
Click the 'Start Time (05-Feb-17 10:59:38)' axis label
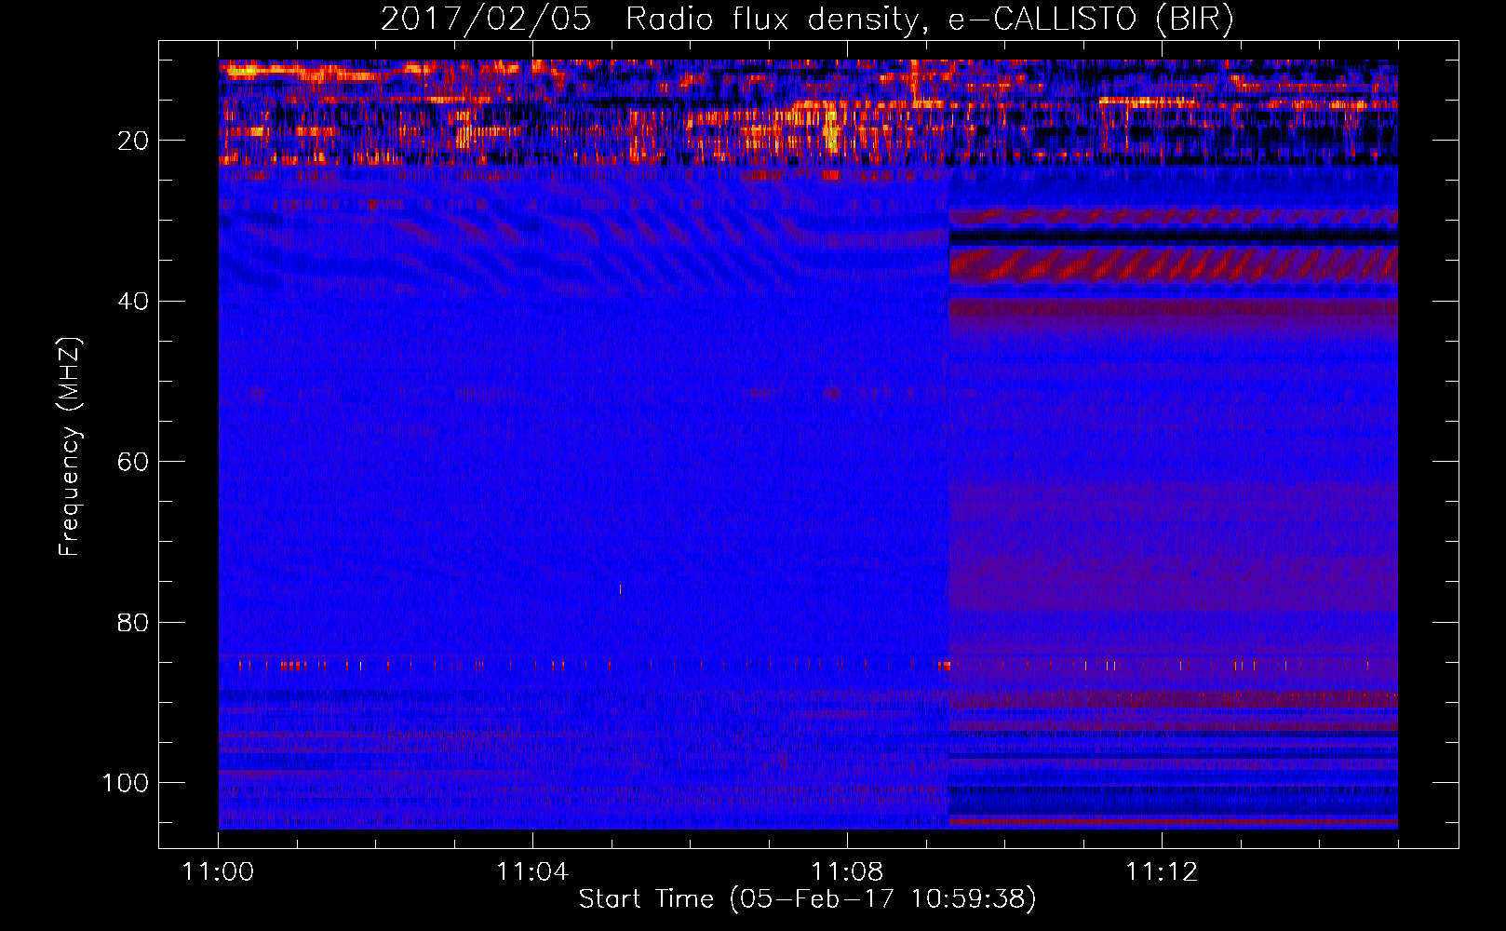[807, 899]
